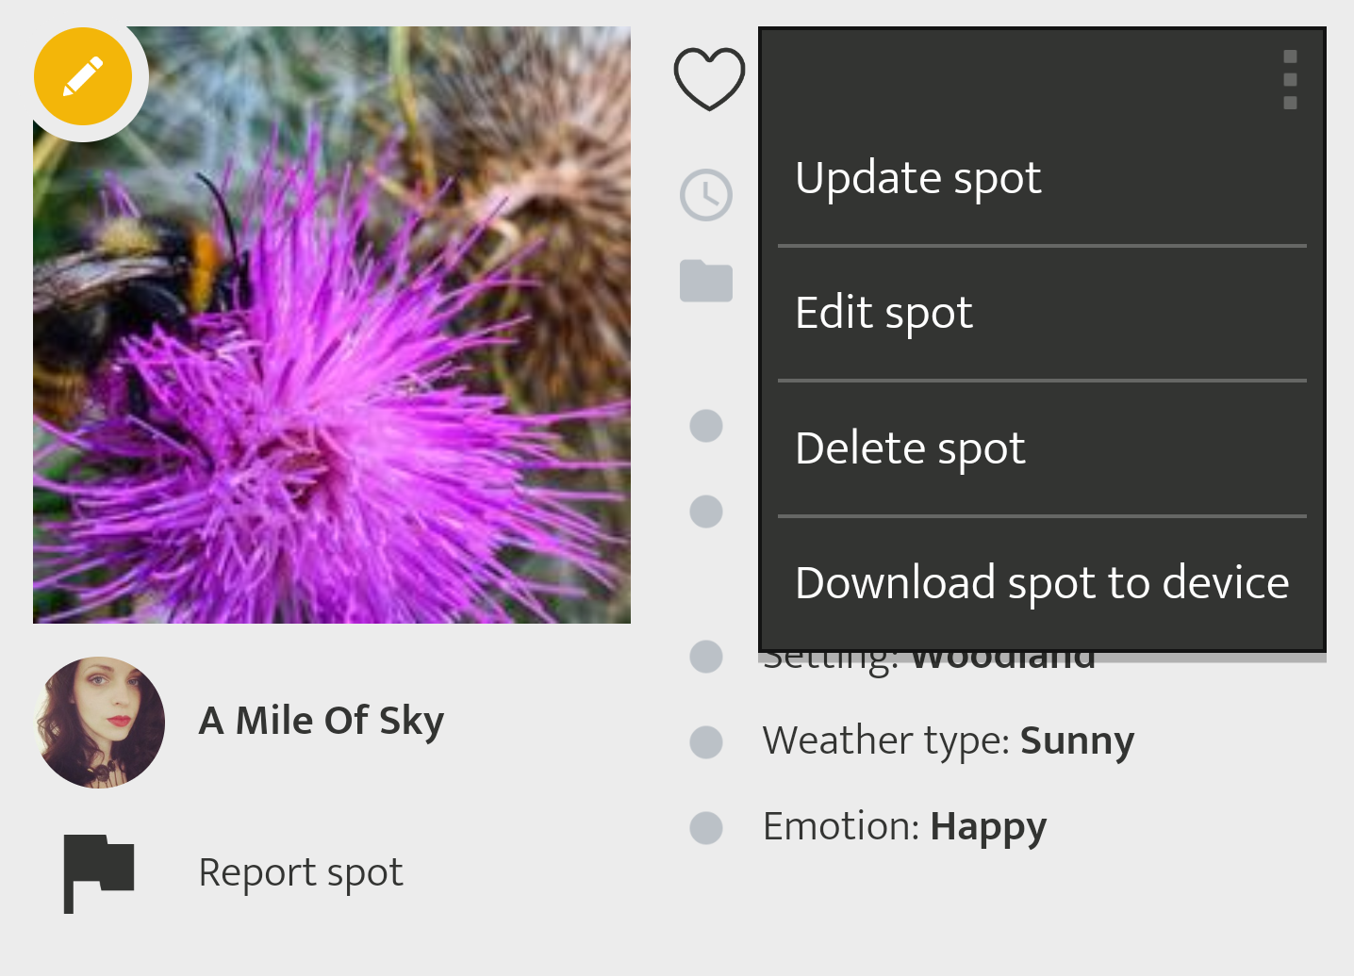Image resolution: width=1354 pixels, height=976 pixels.
Task: Open the user's profile avatar
Action: 100,723
